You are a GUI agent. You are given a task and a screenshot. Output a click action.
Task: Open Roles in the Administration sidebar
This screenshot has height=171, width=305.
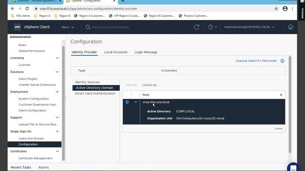tap(22, 45)
